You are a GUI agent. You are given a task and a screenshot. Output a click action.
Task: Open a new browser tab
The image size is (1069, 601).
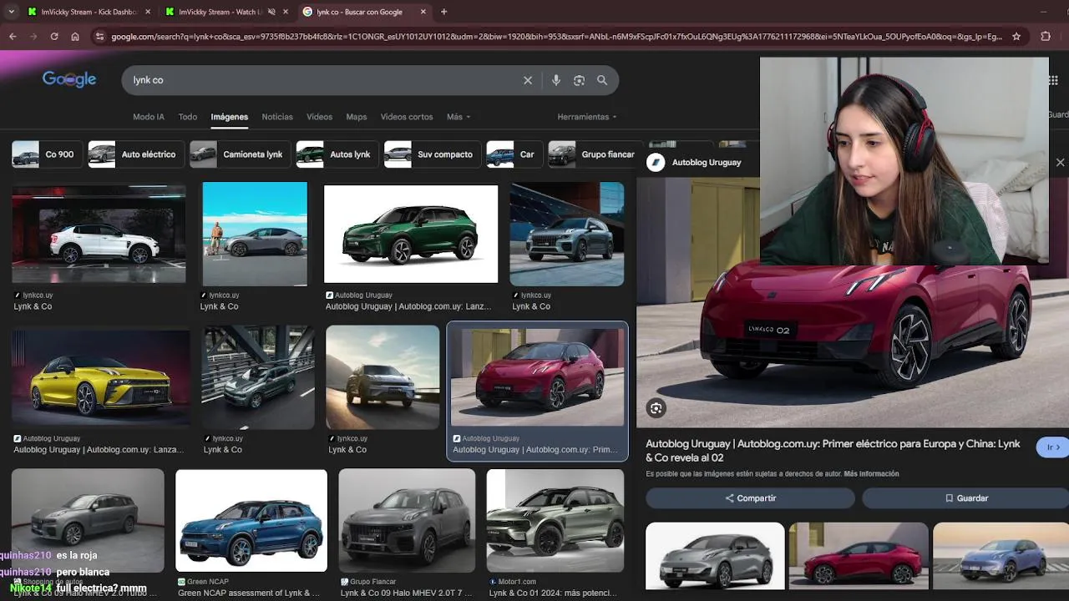point(443,12)
